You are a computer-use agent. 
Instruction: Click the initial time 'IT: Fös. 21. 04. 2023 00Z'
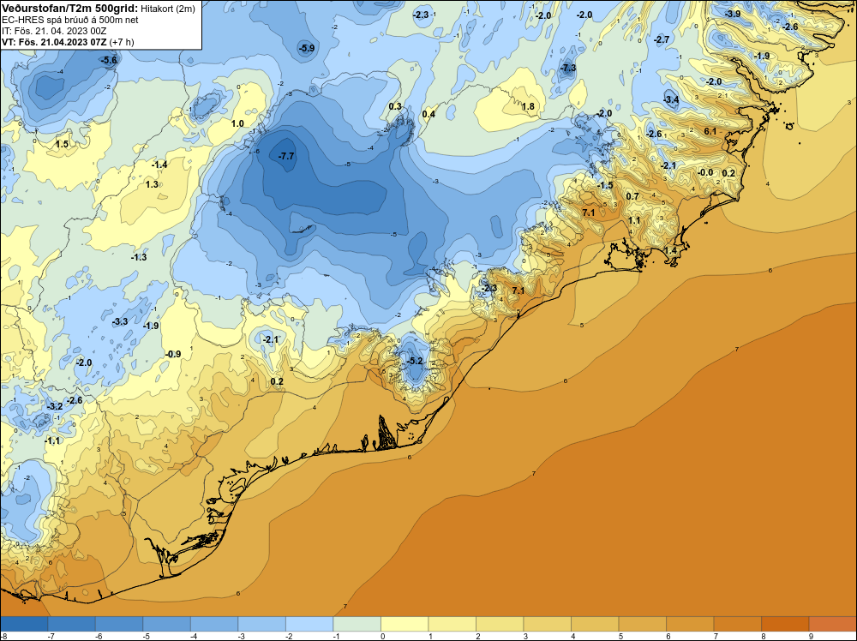(54, 31)
